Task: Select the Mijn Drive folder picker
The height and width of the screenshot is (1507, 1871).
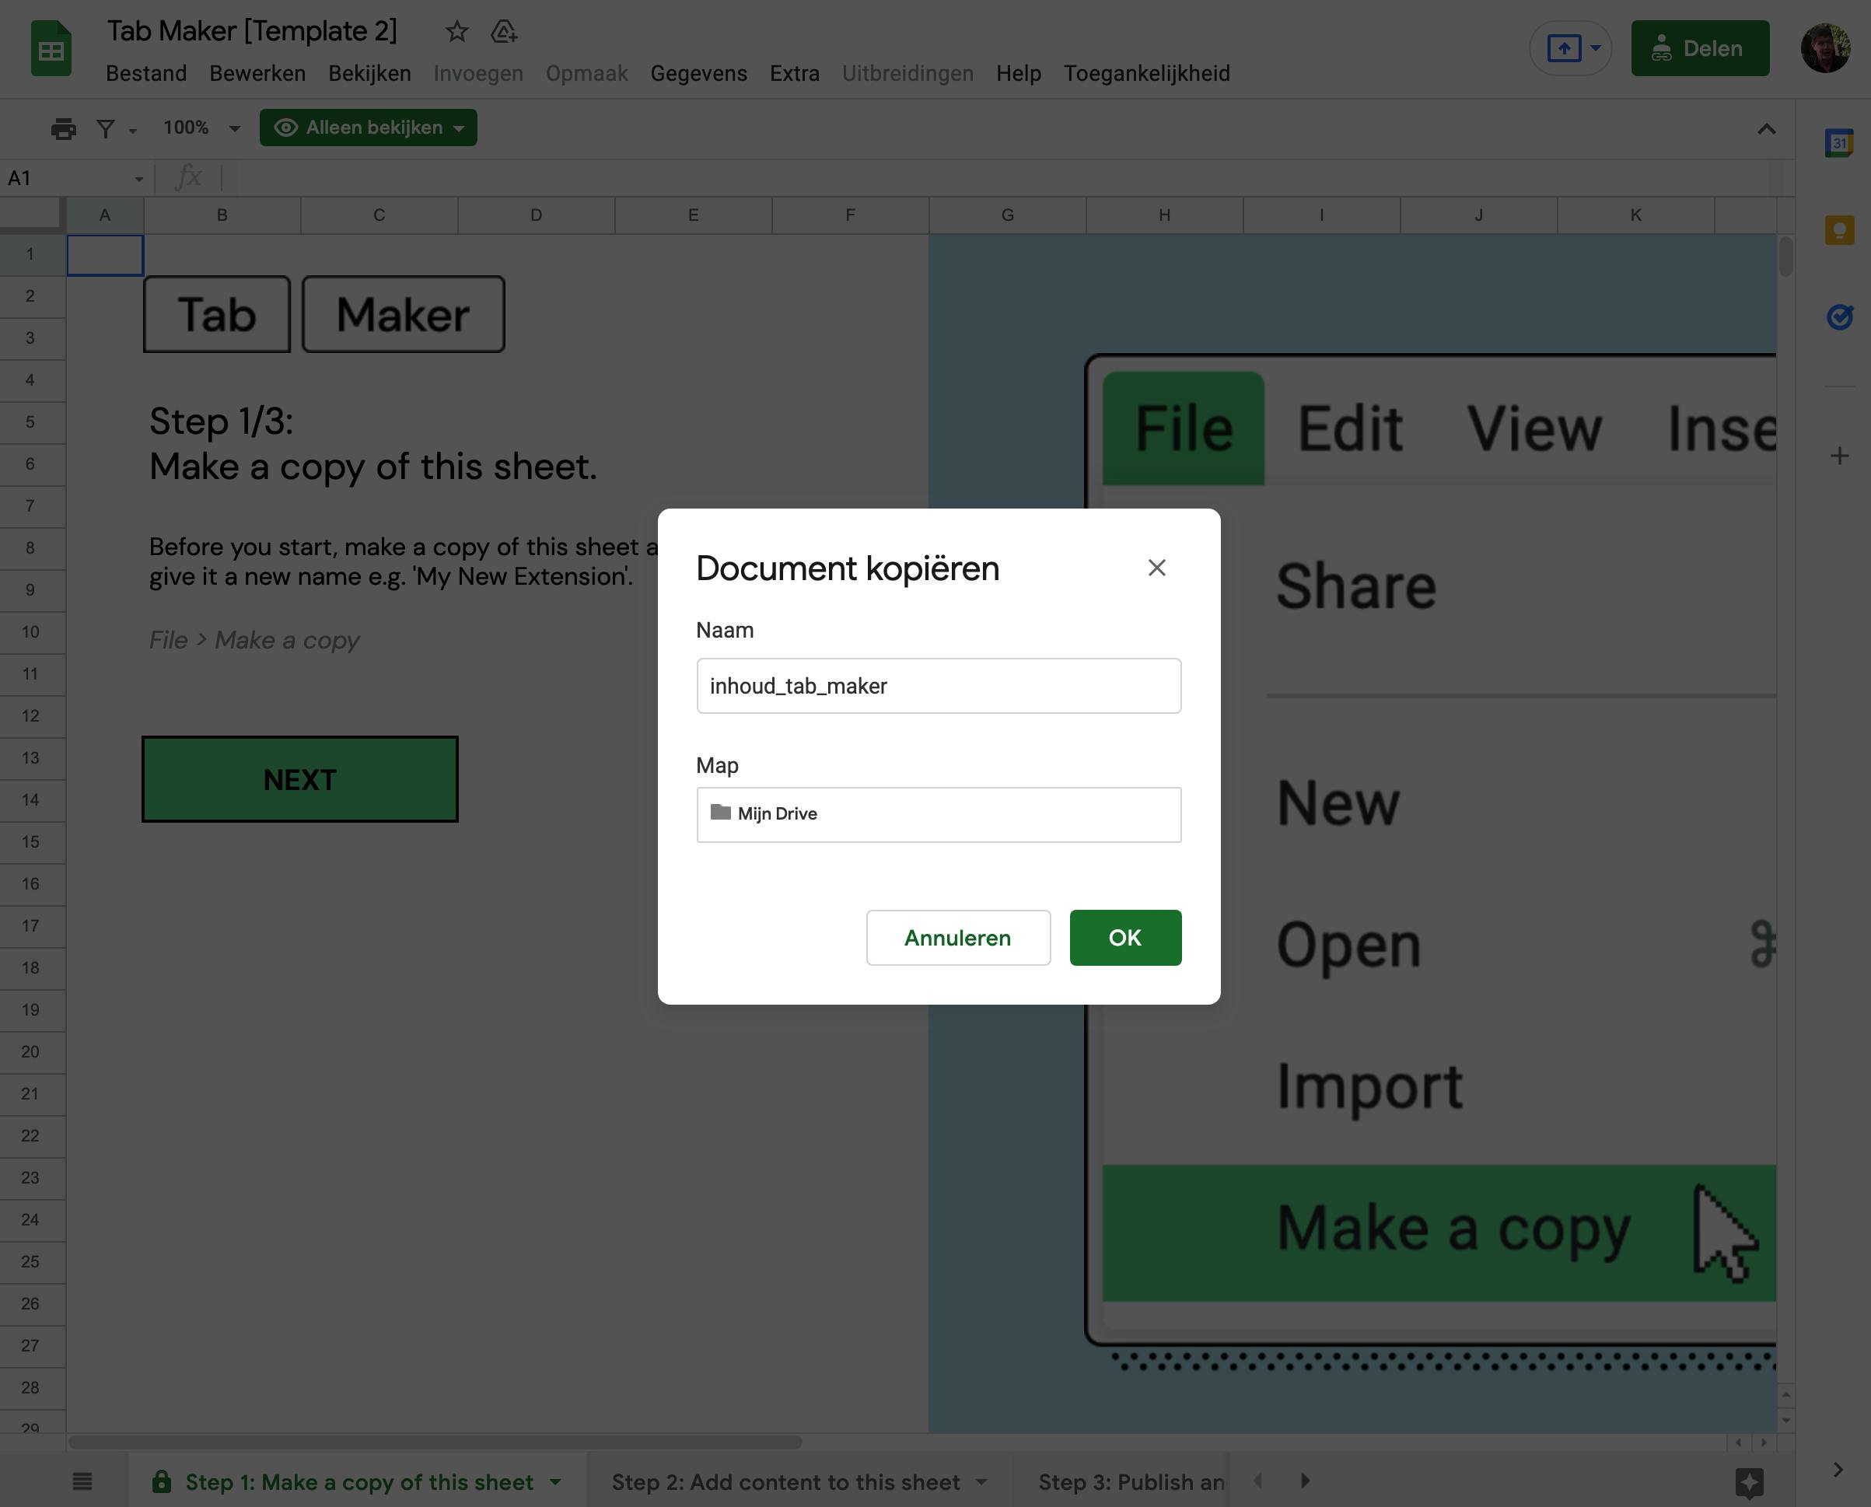Action: (x=939, y=814)
